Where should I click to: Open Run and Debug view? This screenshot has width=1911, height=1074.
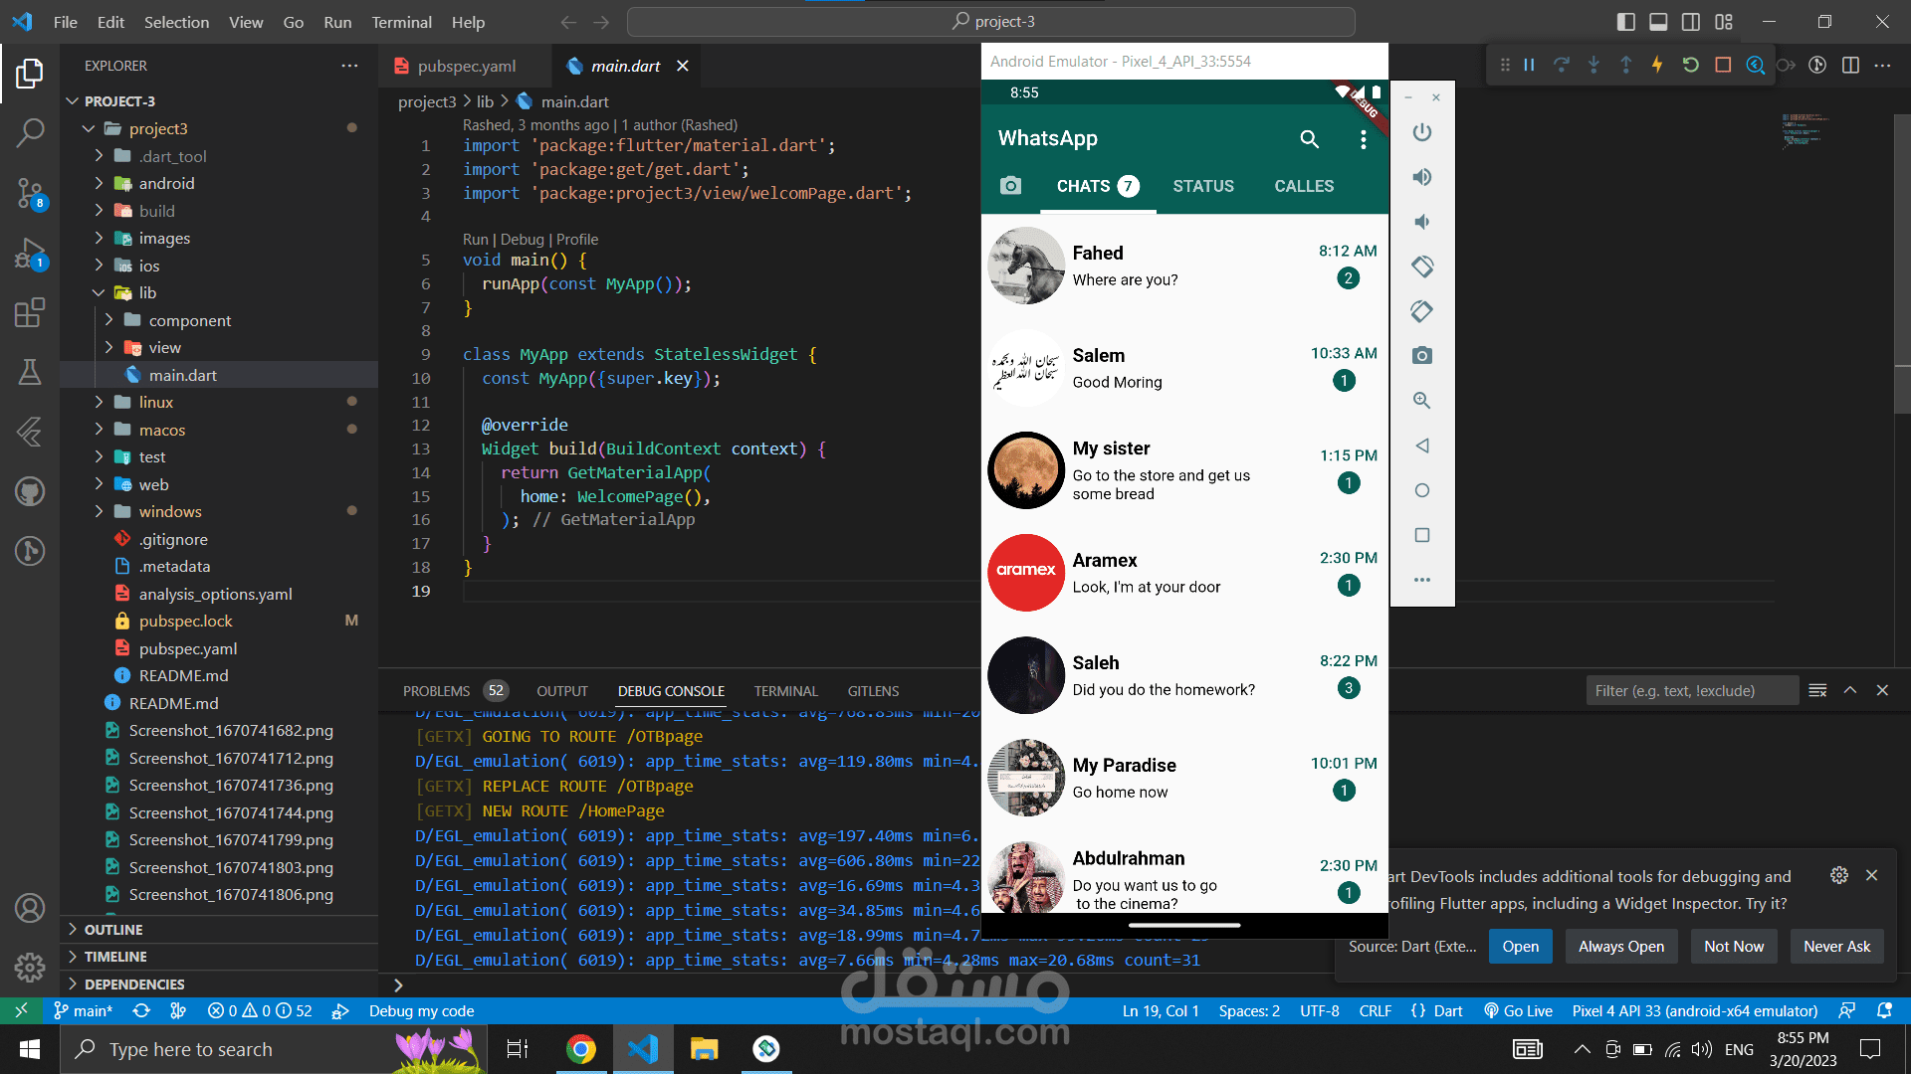[30, 254]
